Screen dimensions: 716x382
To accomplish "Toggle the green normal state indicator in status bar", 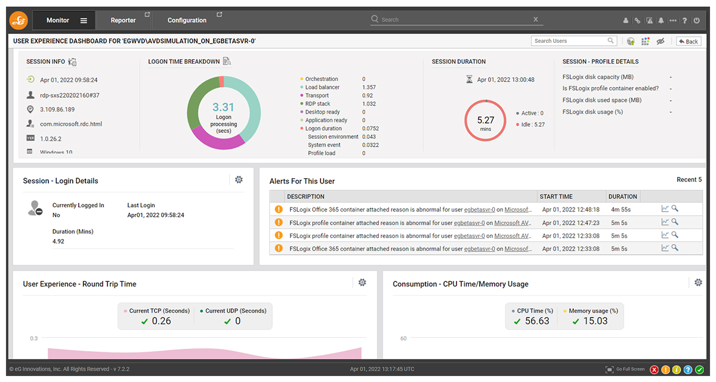I will point(699,369).
